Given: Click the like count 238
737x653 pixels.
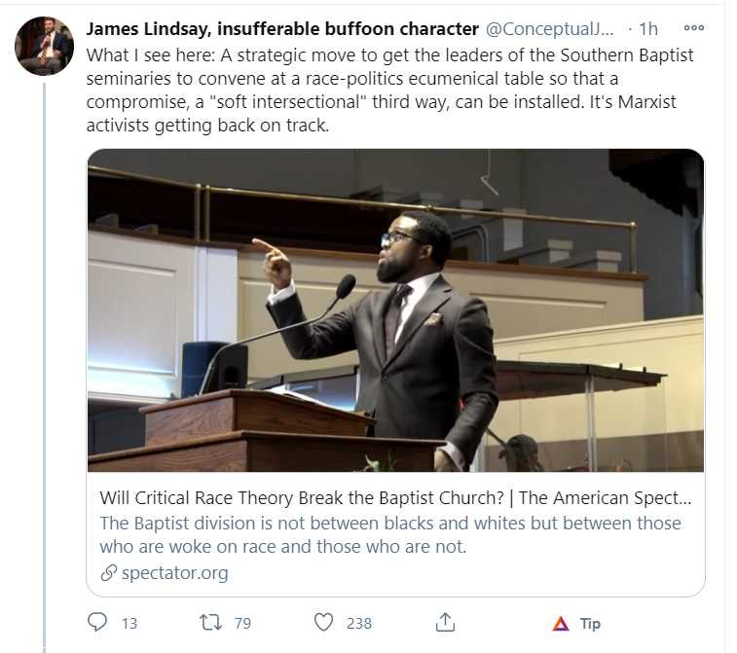Looking at the screenshot, I should coord(359,623).
